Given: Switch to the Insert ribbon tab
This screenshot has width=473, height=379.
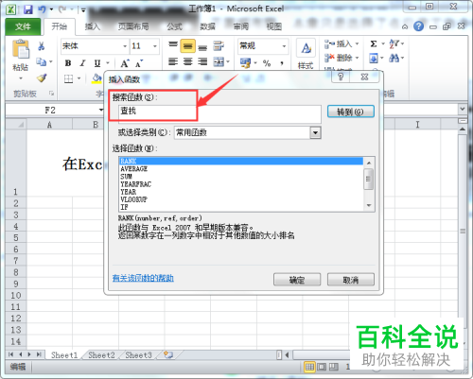Looking at the screenshot, I should tap(93, 26).
